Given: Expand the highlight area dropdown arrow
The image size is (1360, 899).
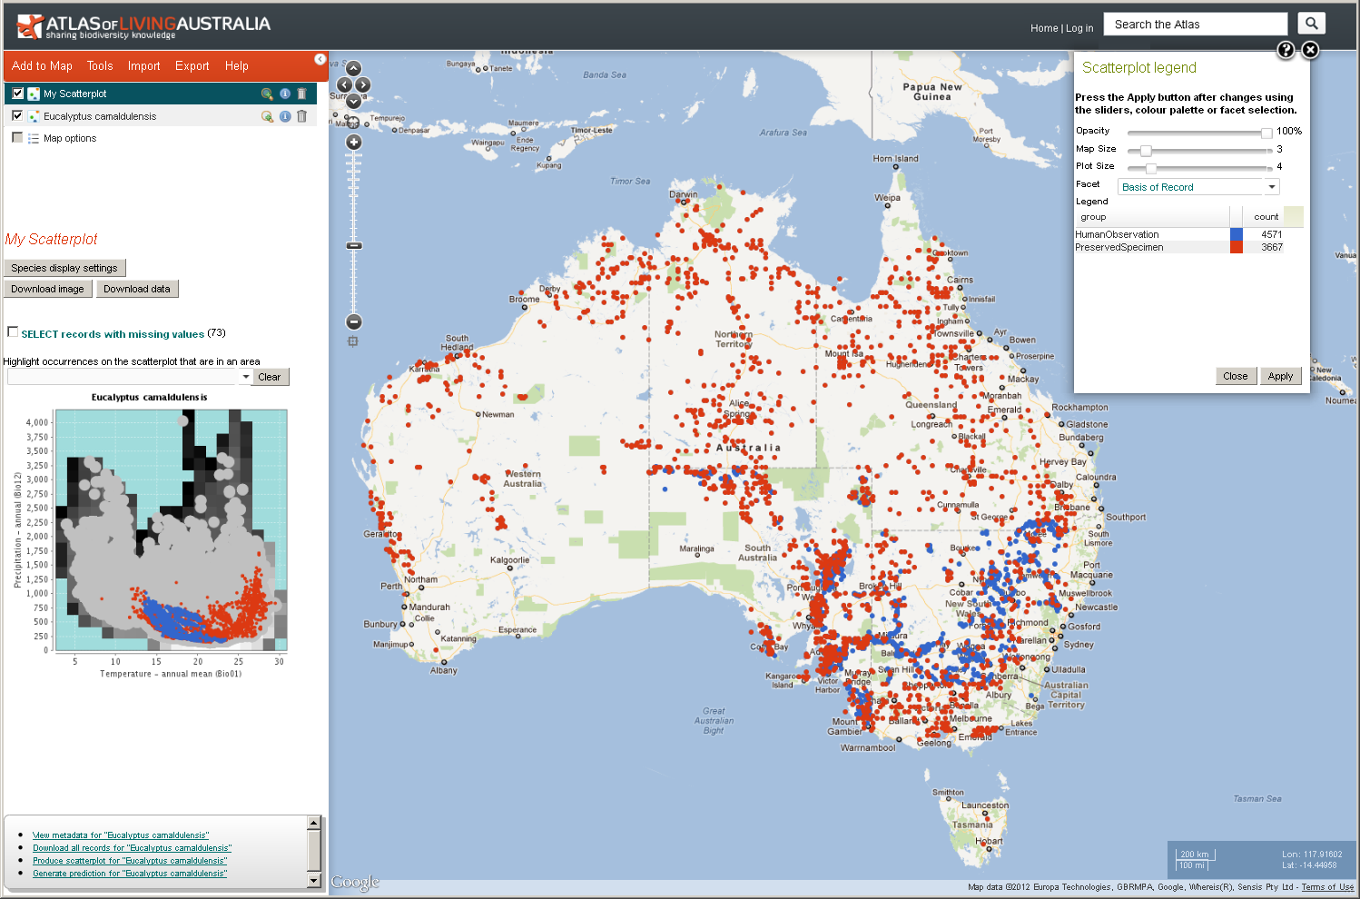Looking at the screenshot, I should tap(245, 377).
